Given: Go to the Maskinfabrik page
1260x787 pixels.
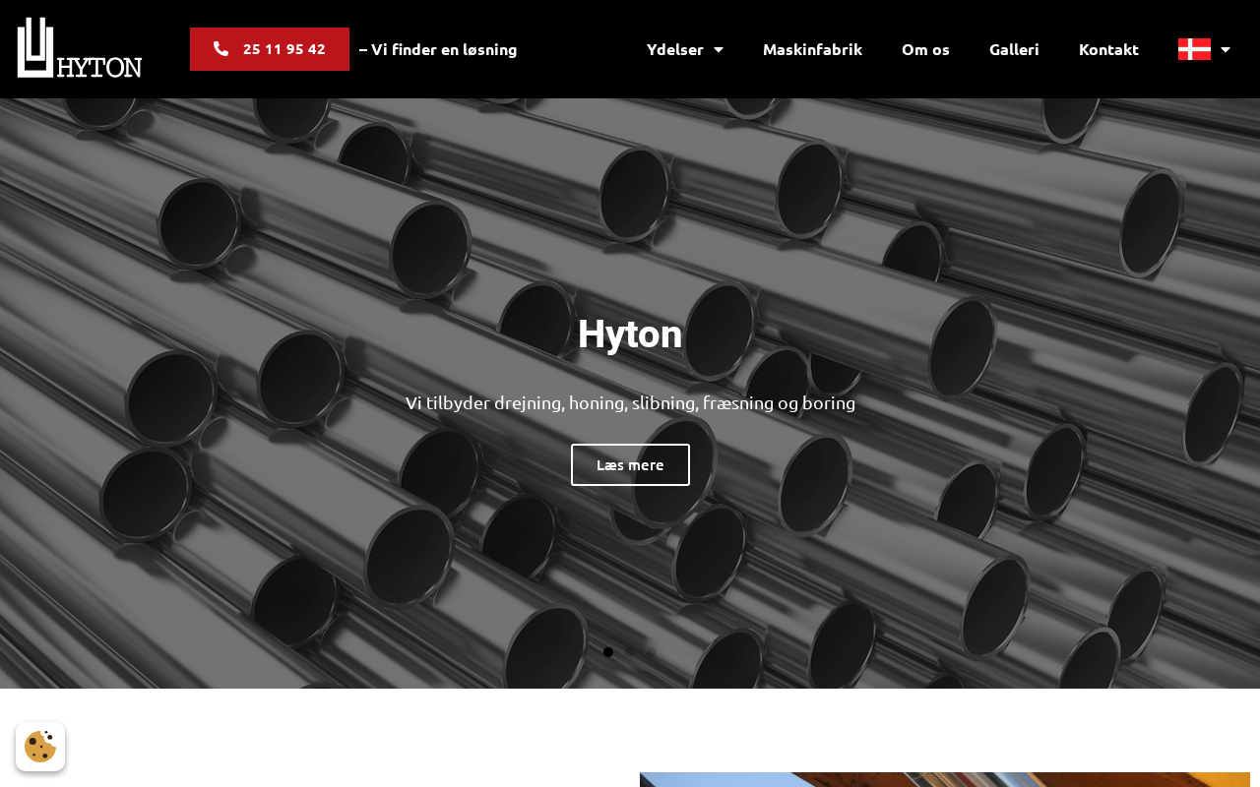Looking at the screenshot, I should [x=812, y=49].
